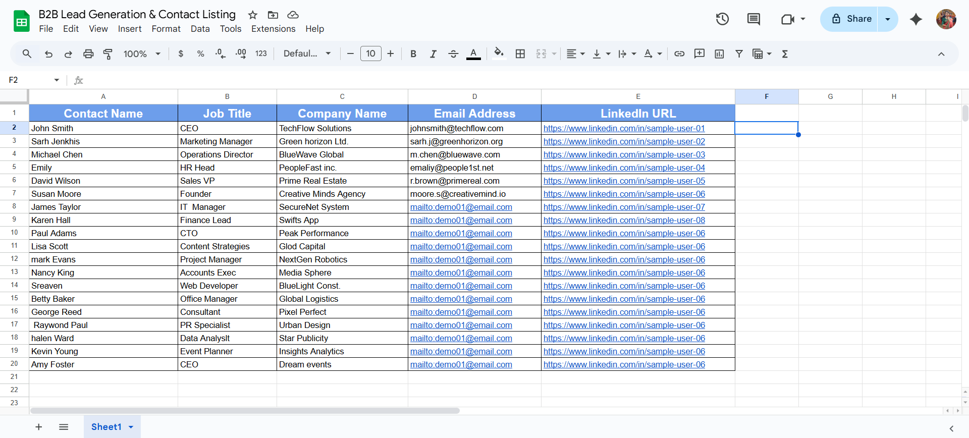Format as currency with dollar icon
The height and width of the screenshot is (438, 969).
(181, 53)
